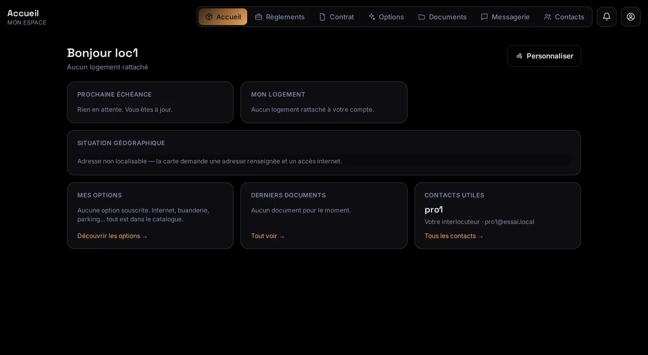
Task: Open the Options tab
Action: coord(386,17)
